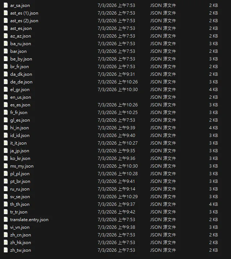
Task: Select the ja_jp.json file icon
Action: (x=6, y=150)
